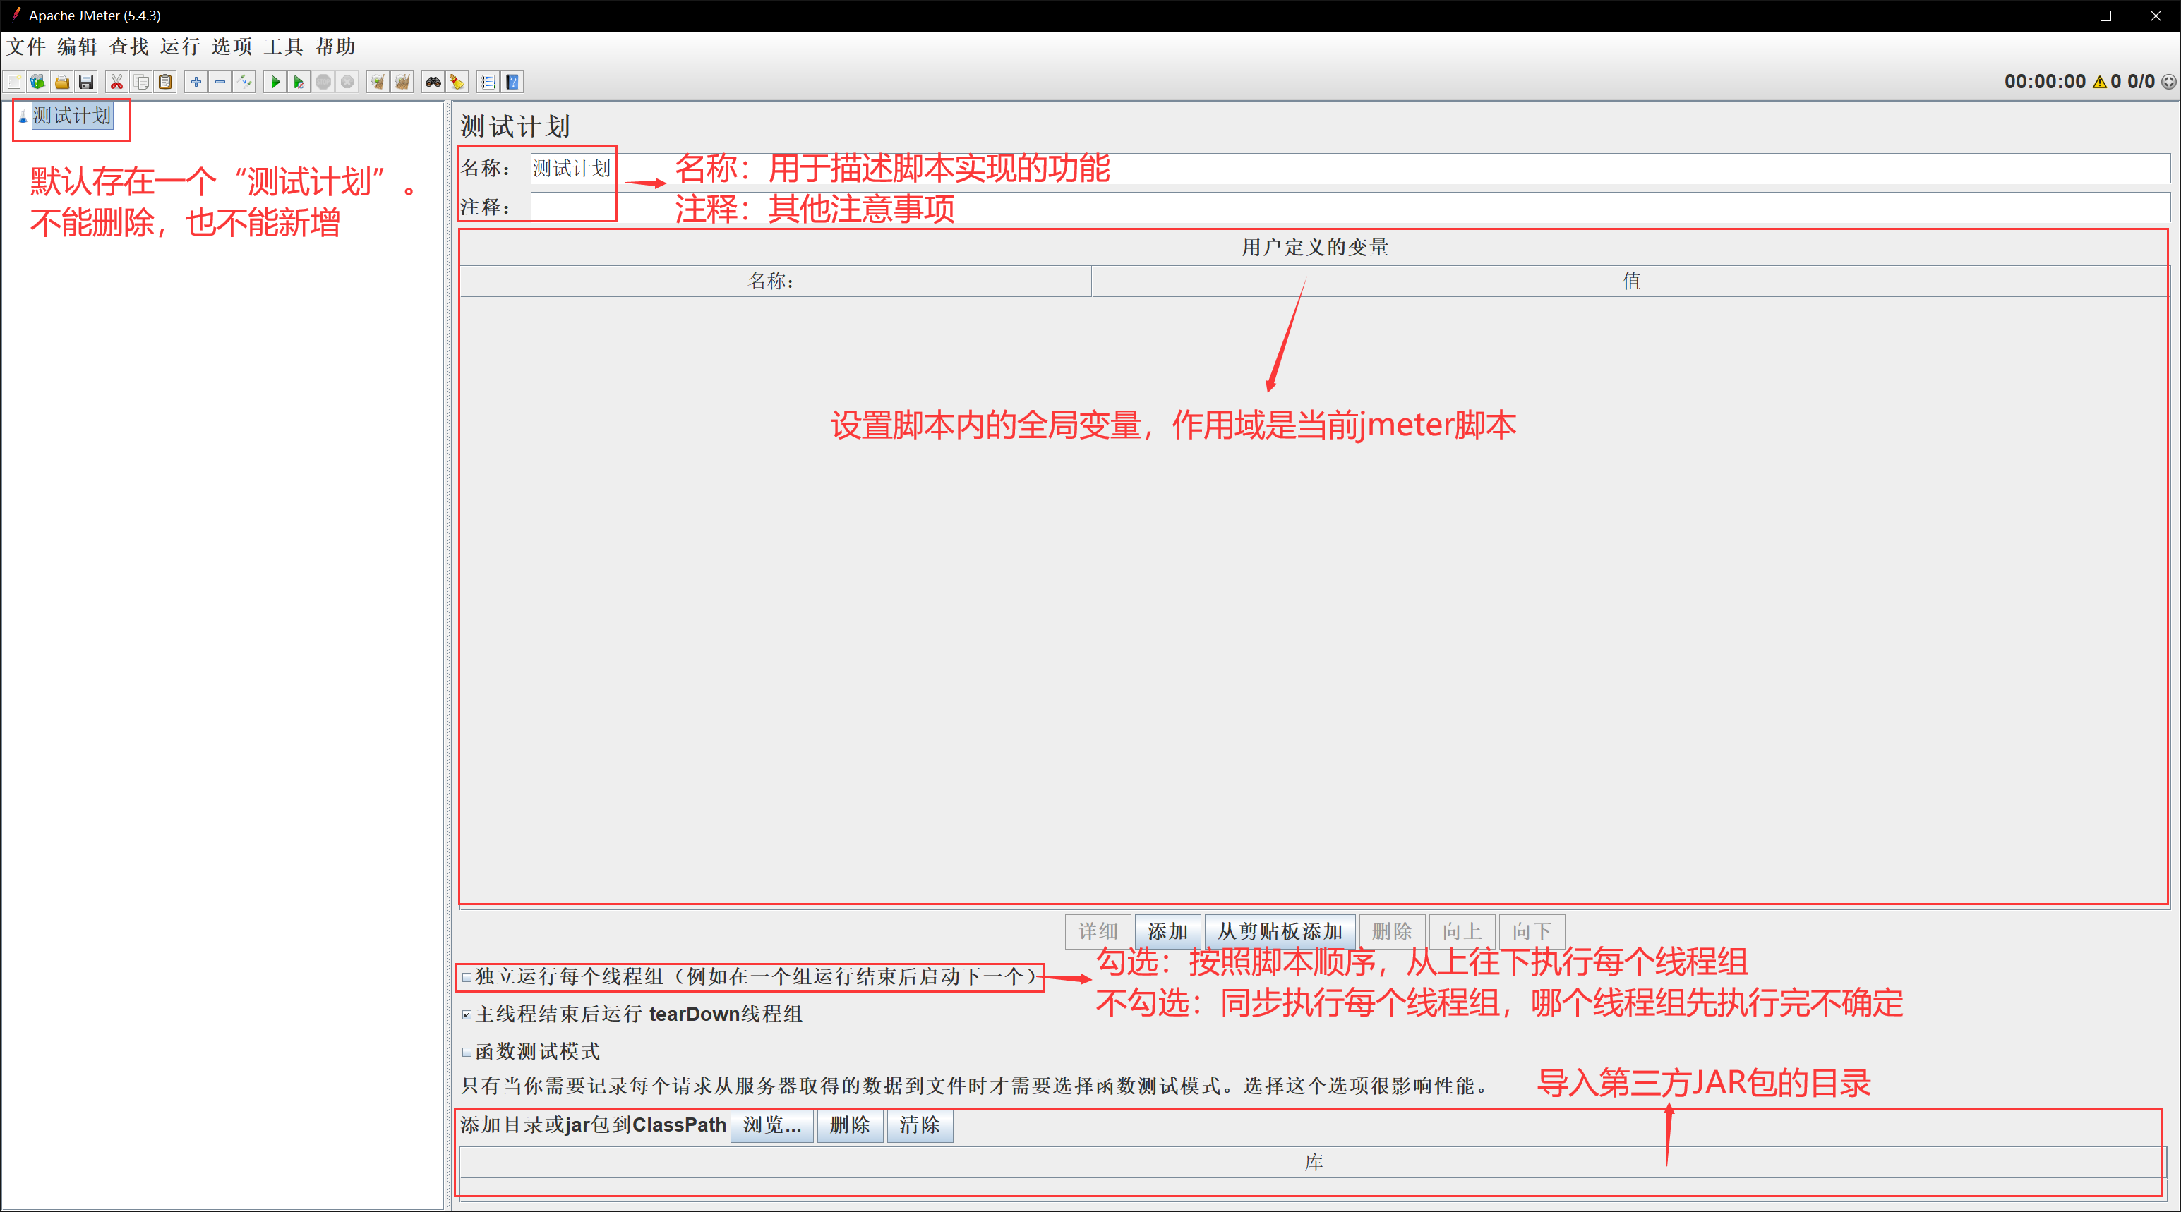
Task: Click the Toggle expand tree icon
Action: click(245, 82)
